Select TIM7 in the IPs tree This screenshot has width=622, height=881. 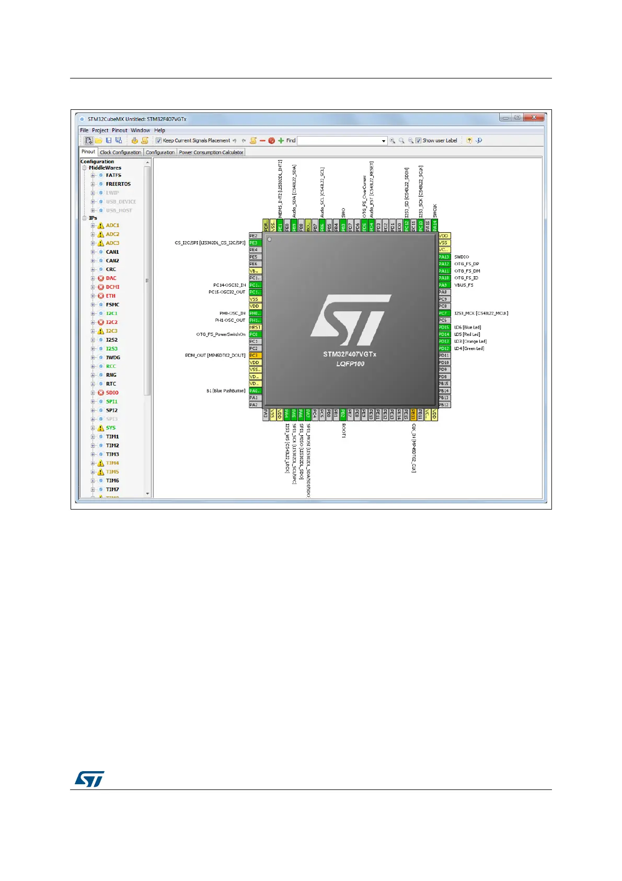(112, 490)
